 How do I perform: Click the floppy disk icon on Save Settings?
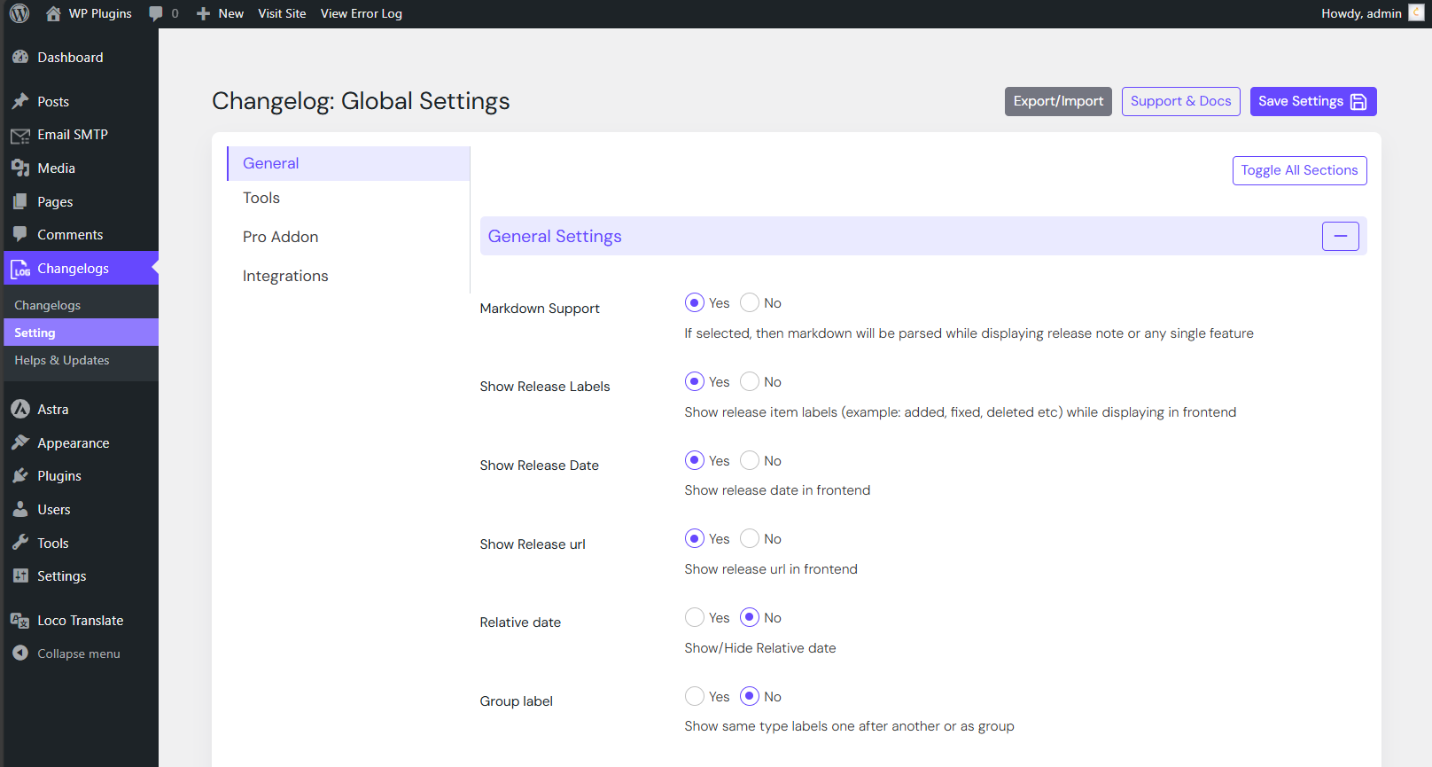(x=1358, y=102)
